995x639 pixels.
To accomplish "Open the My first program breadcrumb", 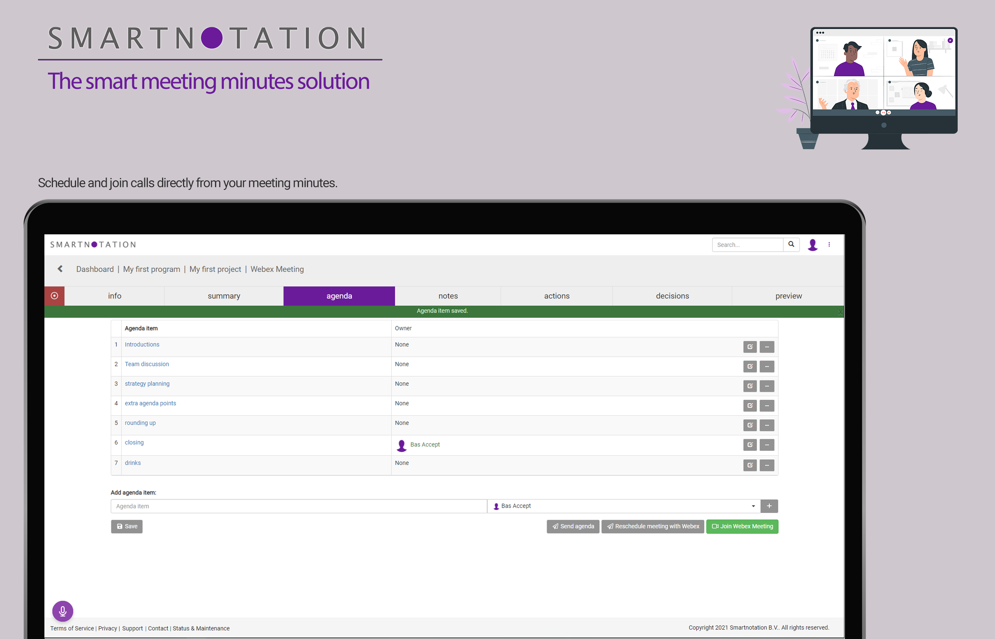I will tap(152, 269).
